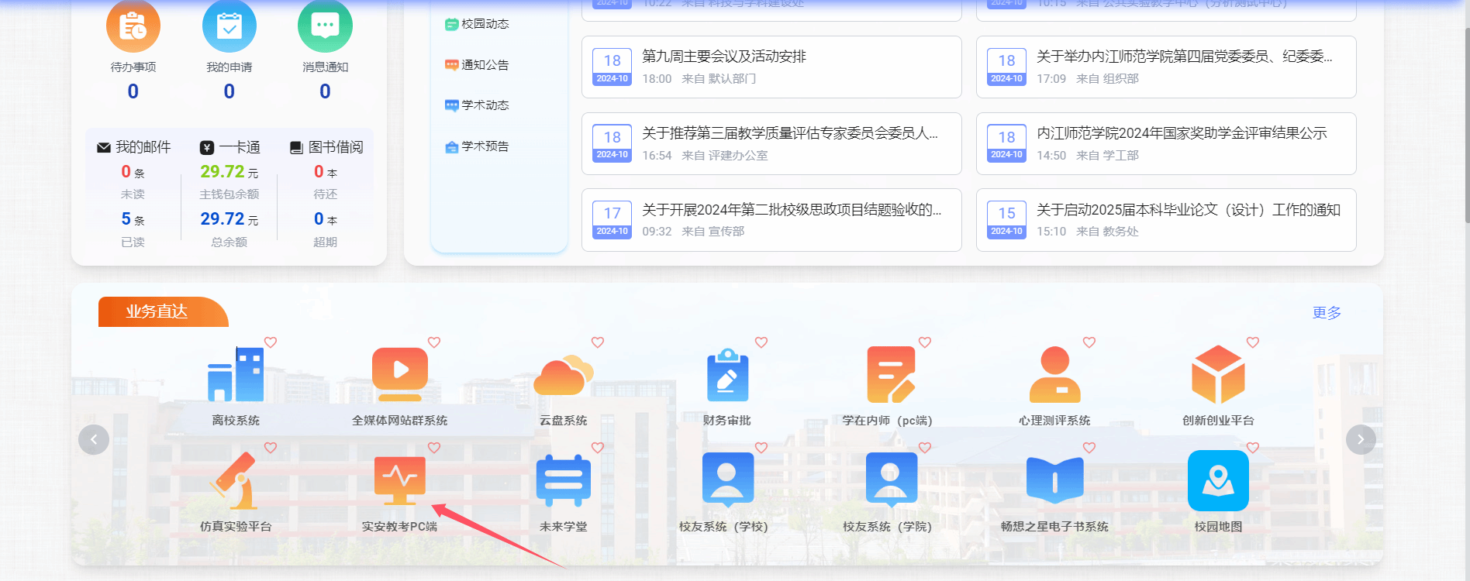Expand services list via 更多

[x=1327, y=313]
